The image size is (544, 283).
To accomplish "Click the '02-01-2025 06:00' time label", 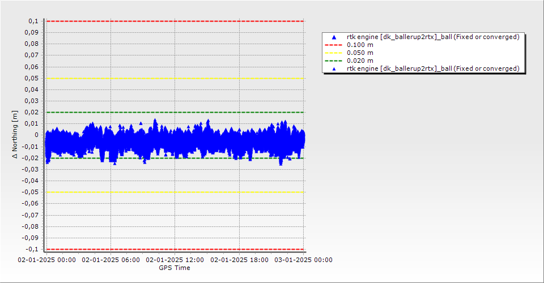I will (111, 260).
